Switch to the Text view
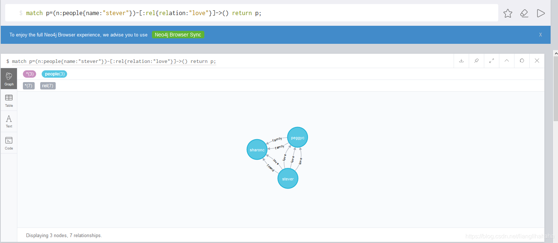558x243 pixels. point(9,121)
